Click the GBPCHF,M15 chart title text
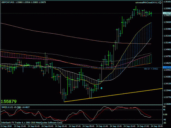Screen dimensions: 171x128 (8, 2)
